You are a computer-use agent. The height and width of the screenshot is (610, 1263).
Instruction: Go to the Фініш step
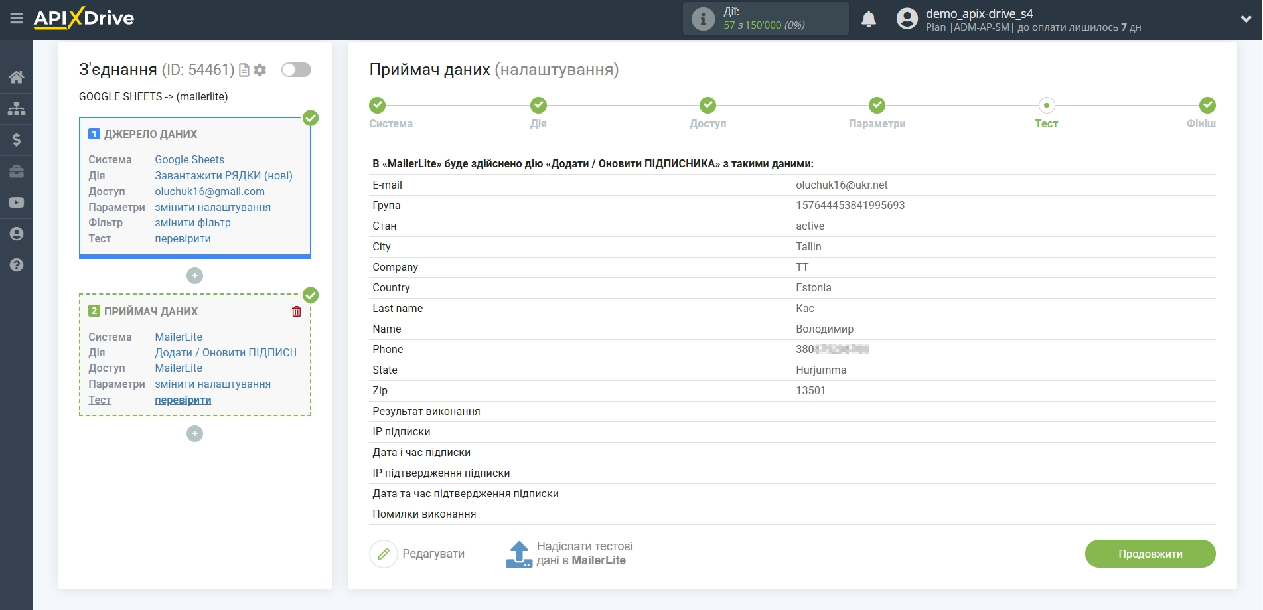click(1203, 113)
